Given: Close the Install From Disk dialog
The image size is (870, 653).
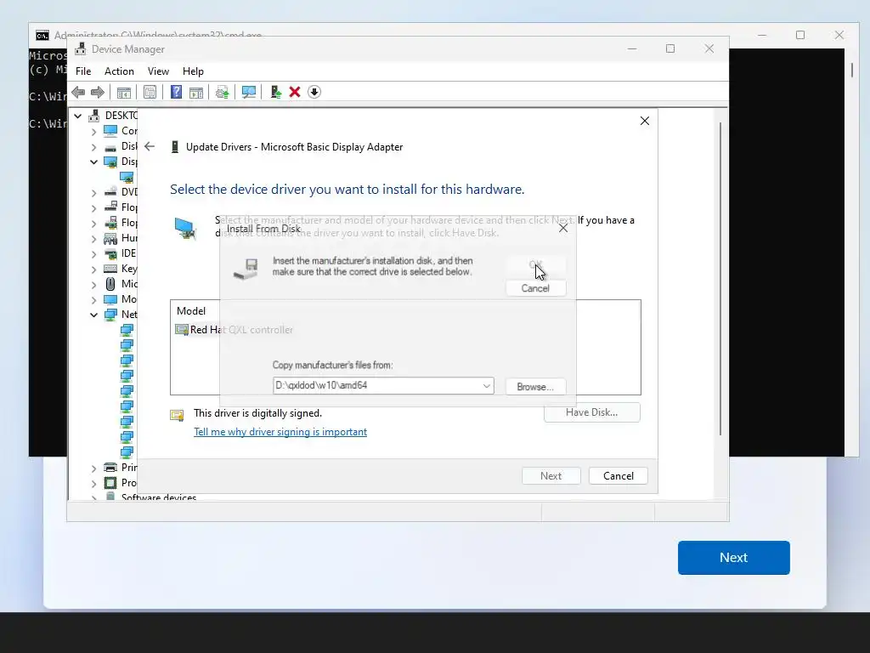Looking at the screenshot, I should [x=563, y=228].
